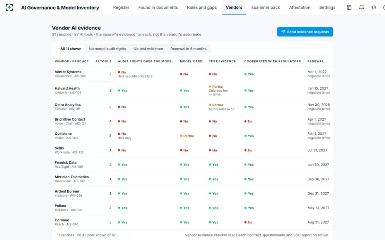
Task: Sort by Renewal column header
Action: [315, 61]
